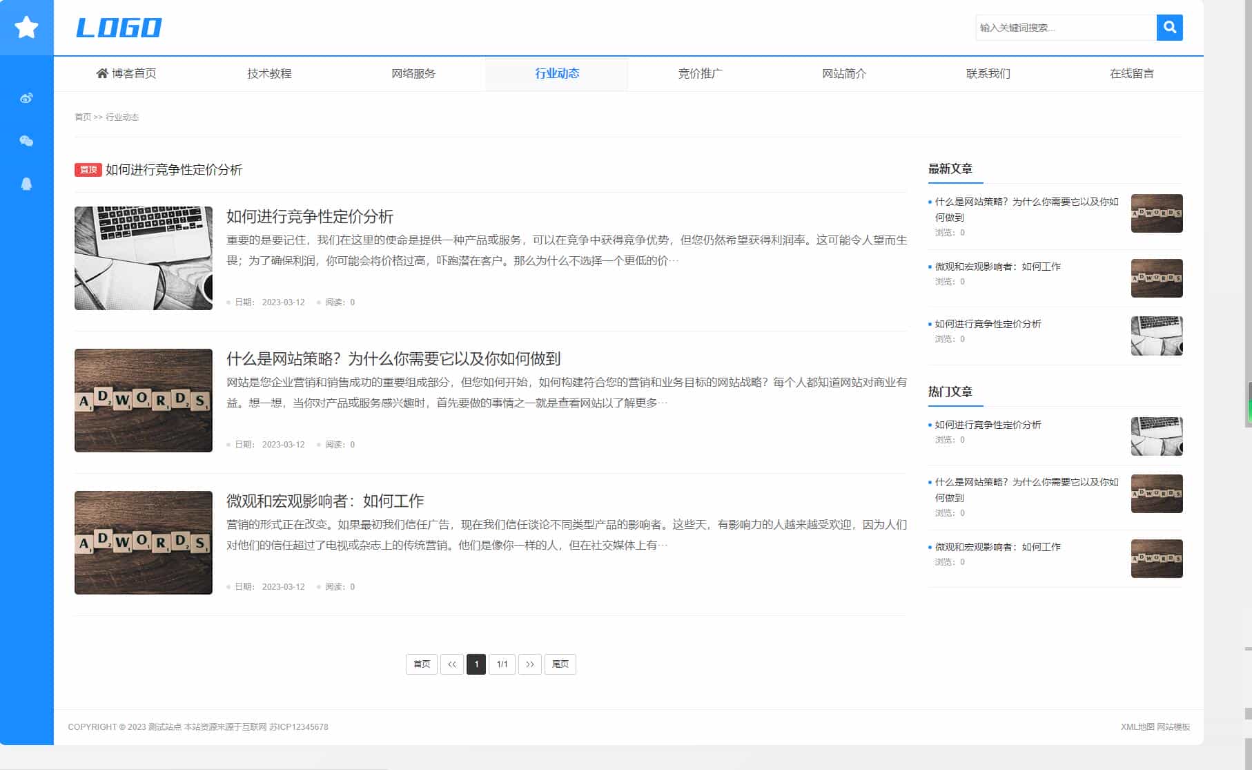Click 苏ICP12345678 footer link
This screenshot has height=770, width=1252.
point(299,727)
